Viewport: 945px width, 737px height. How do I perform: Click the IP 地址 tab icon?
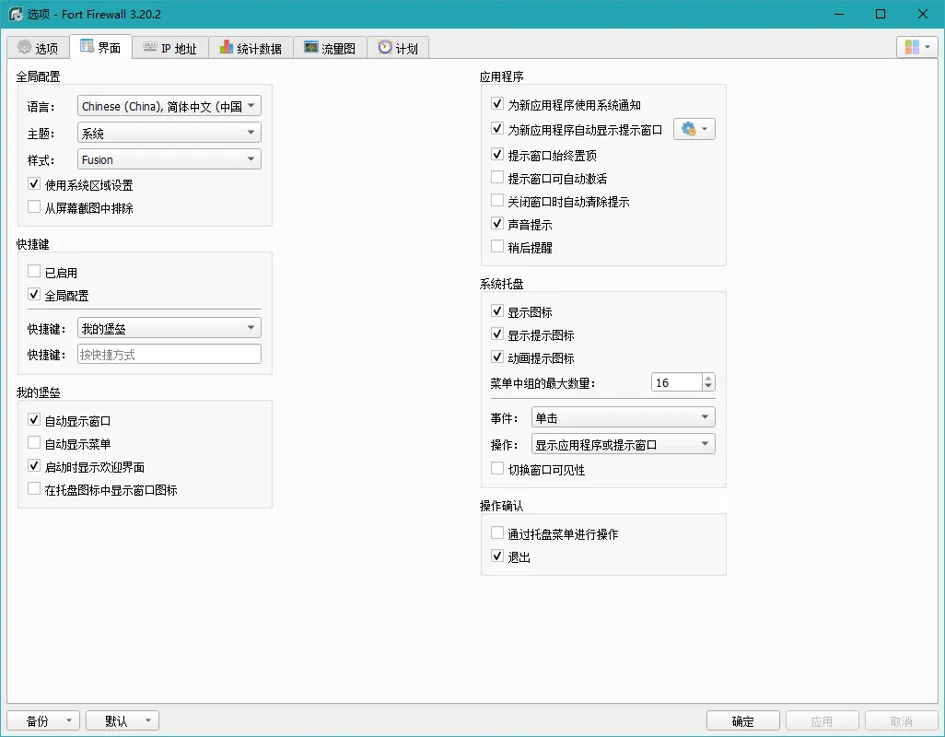pos(150,47)
